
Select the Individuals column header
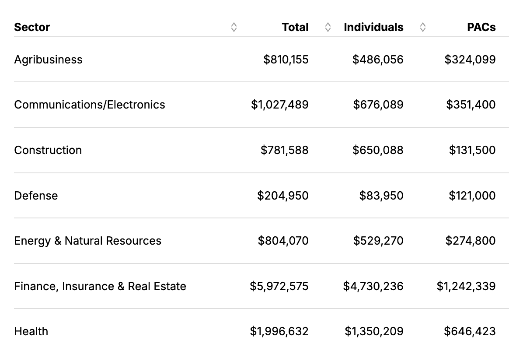click(373, 27)
